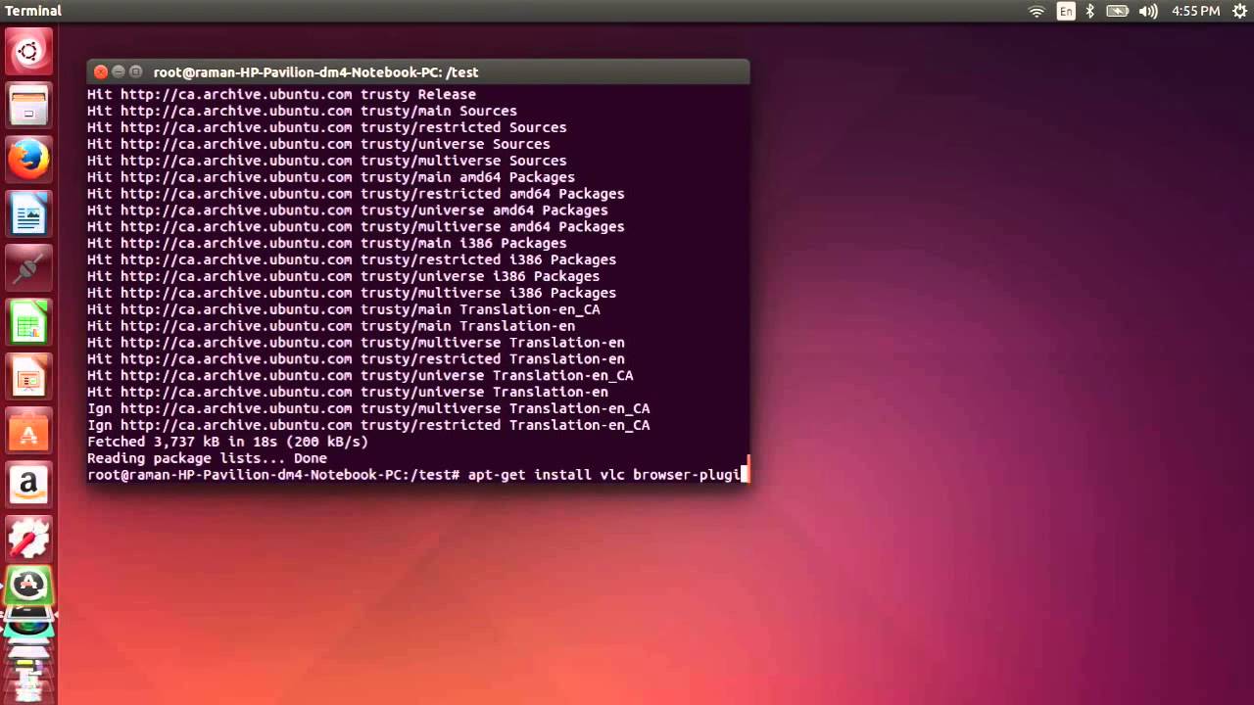The image size is (1254, 705).
Task: Click the line ending 'trusty/main Sources'
Action: click(x=302, y=111)
